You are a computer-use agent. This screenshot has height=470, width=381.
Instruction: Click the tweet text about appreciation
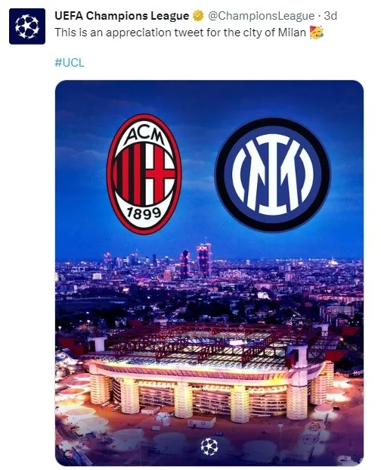(x=180, y=33)
